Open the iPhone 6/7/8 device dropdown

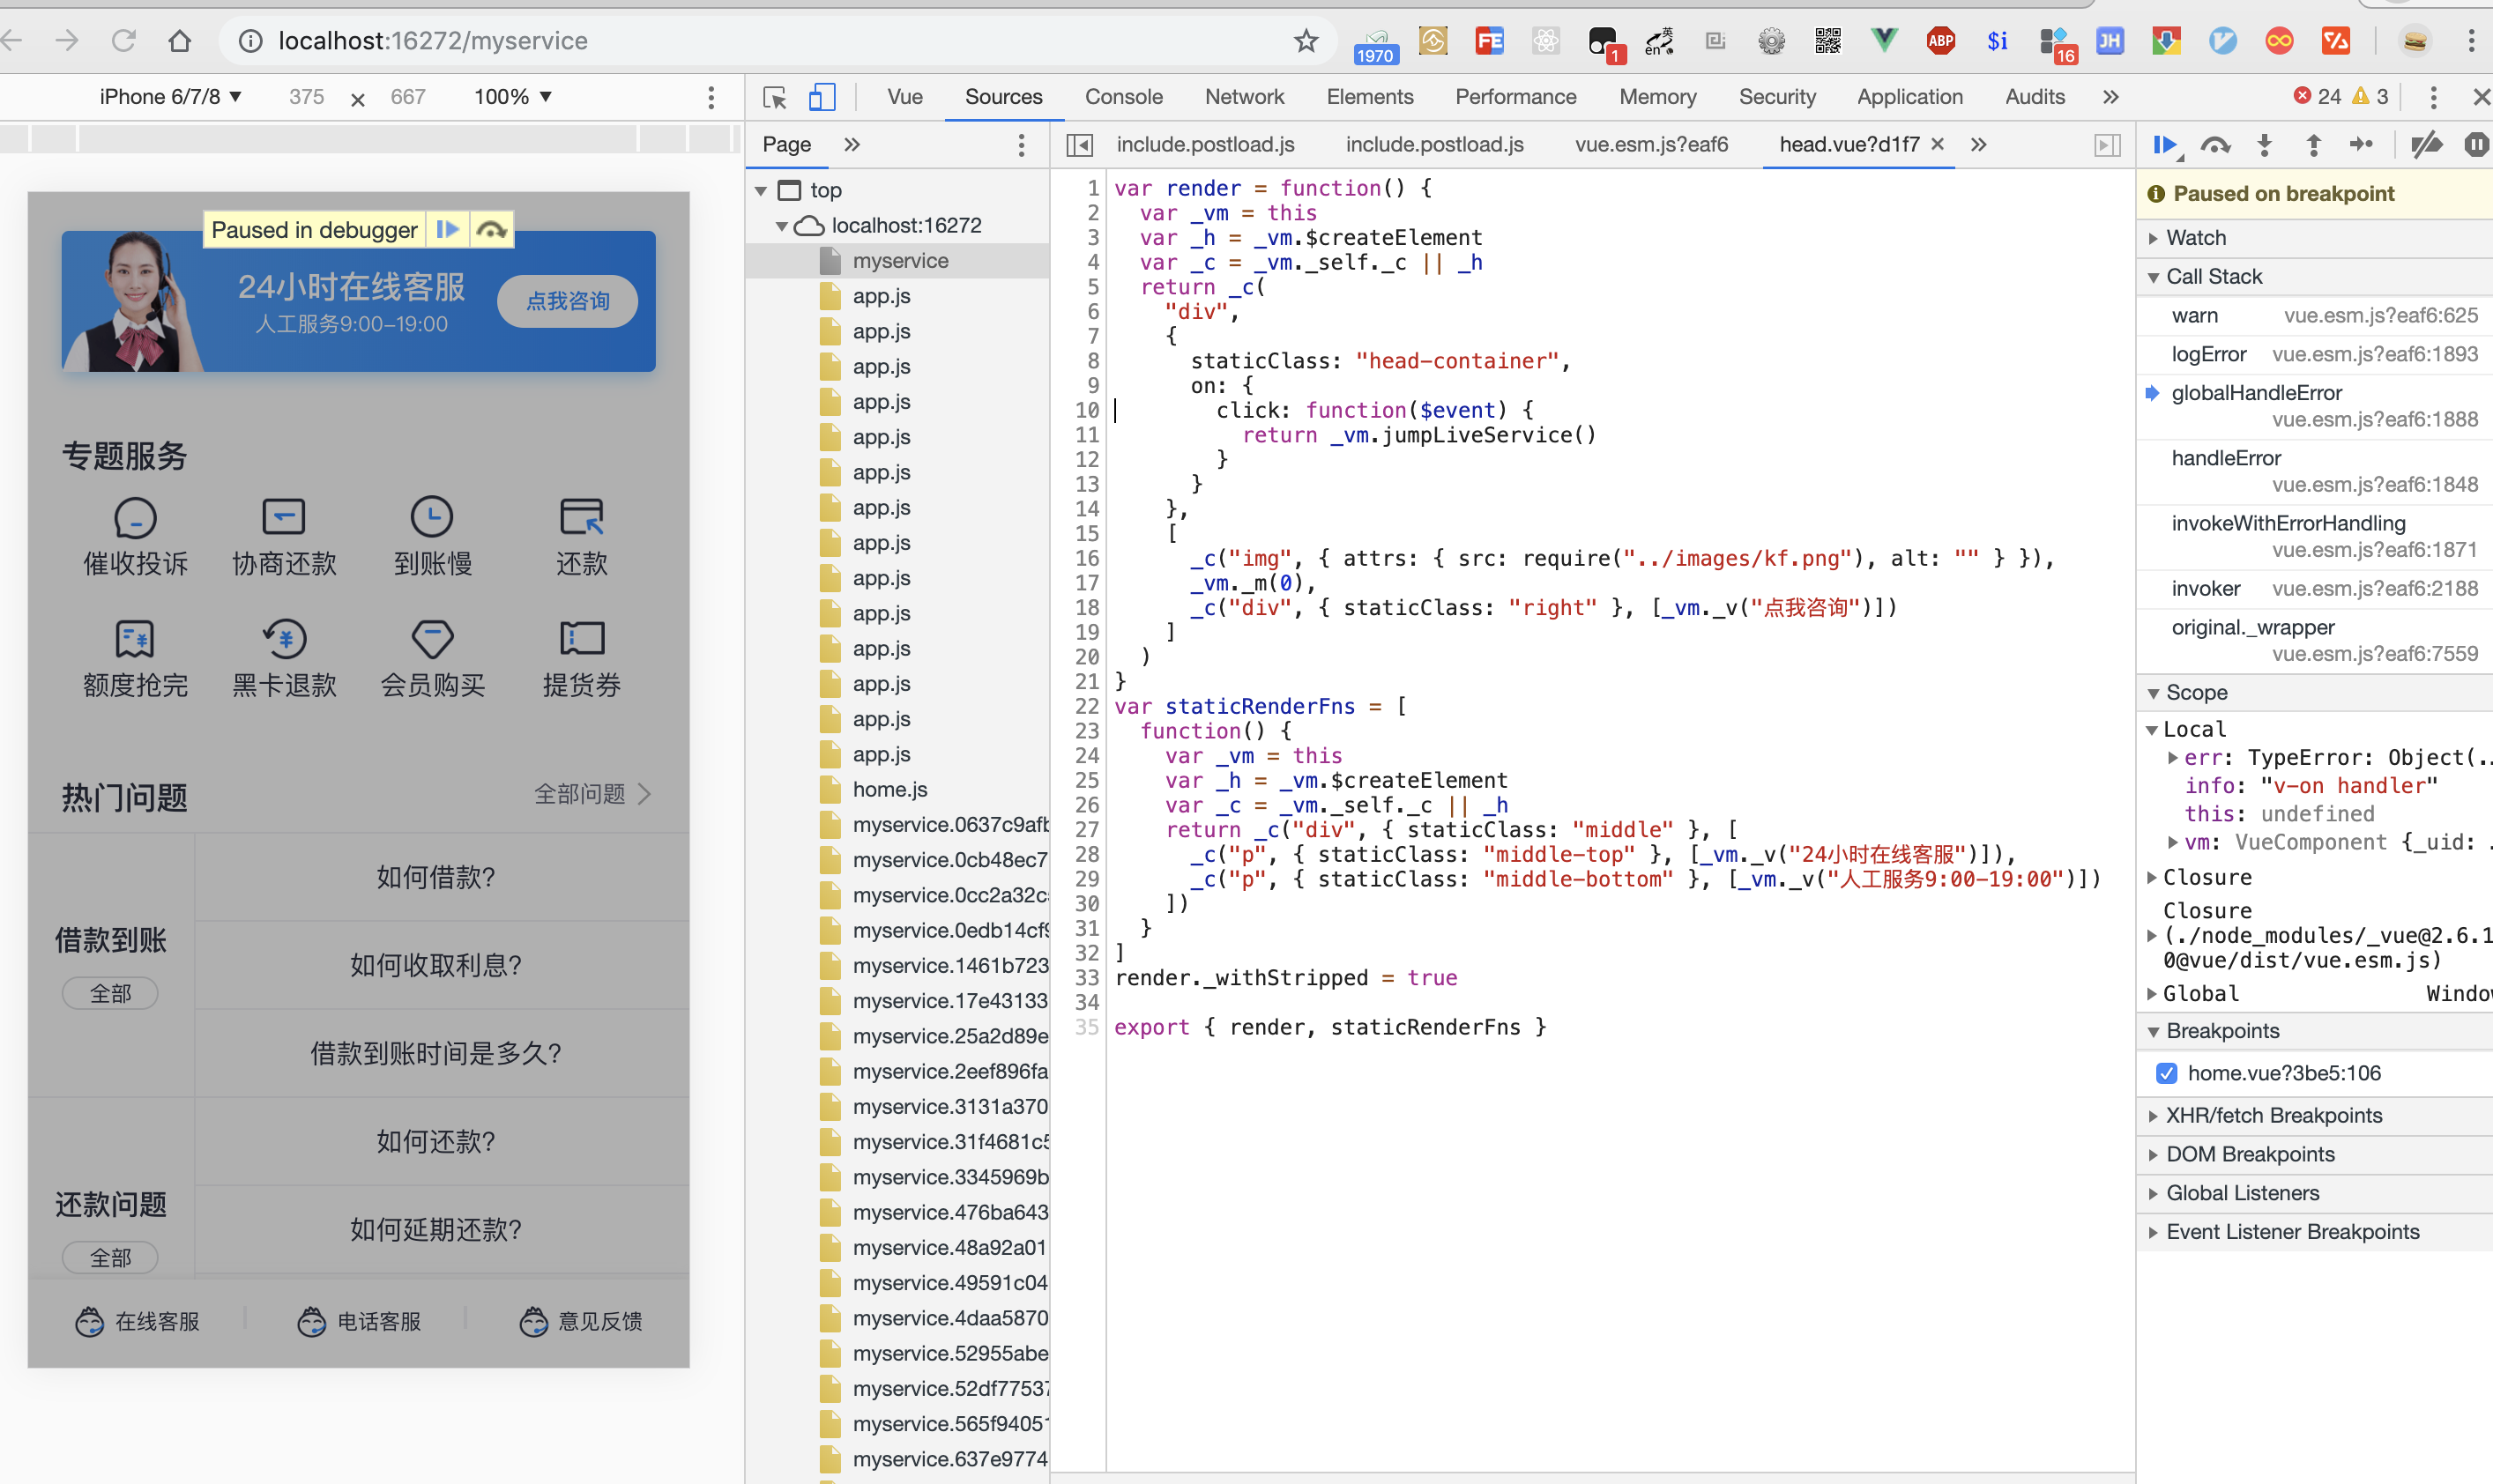click(x=170, y=97)
